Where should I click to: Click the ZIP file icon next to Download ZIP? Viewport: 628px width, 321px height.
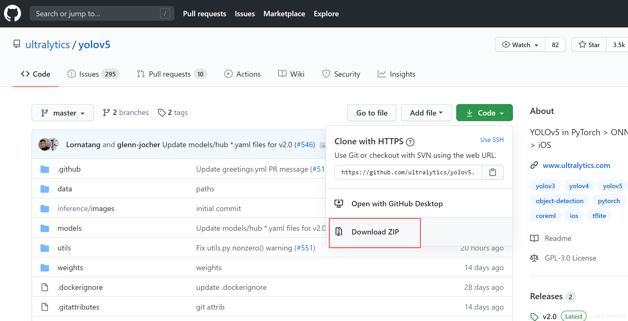point(339,232)
